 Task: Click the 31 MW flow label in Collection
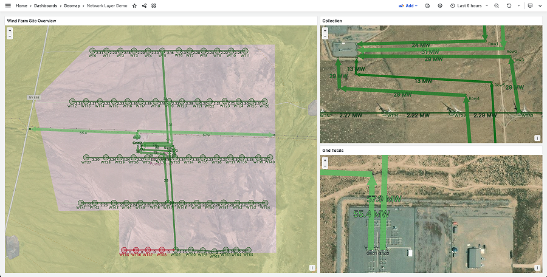point(430,52)
